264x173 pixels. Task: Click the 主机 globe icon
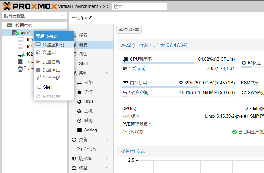79,111
